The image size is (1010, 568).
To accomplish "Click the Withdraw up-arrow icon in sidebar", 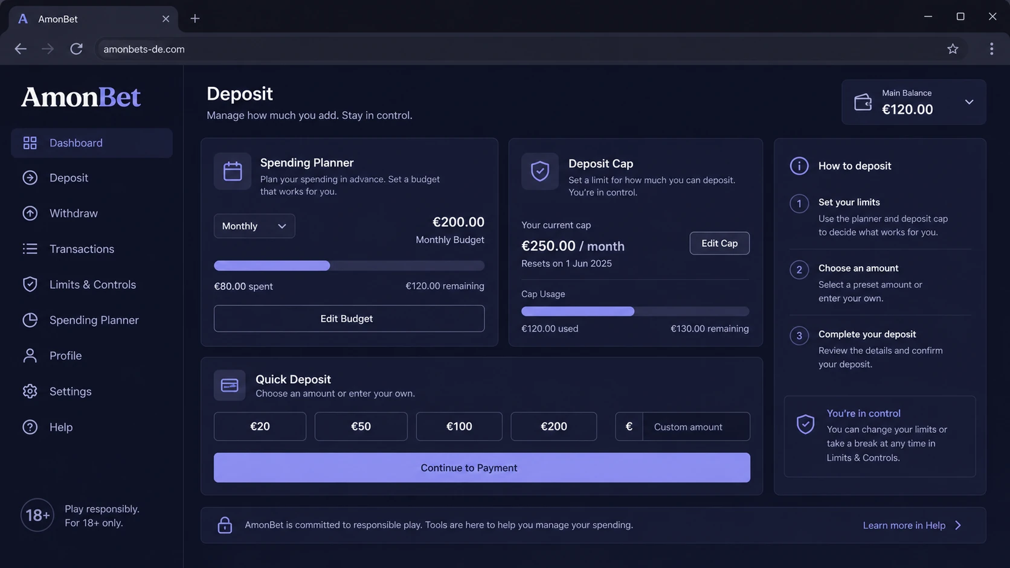I will (30, 214).
